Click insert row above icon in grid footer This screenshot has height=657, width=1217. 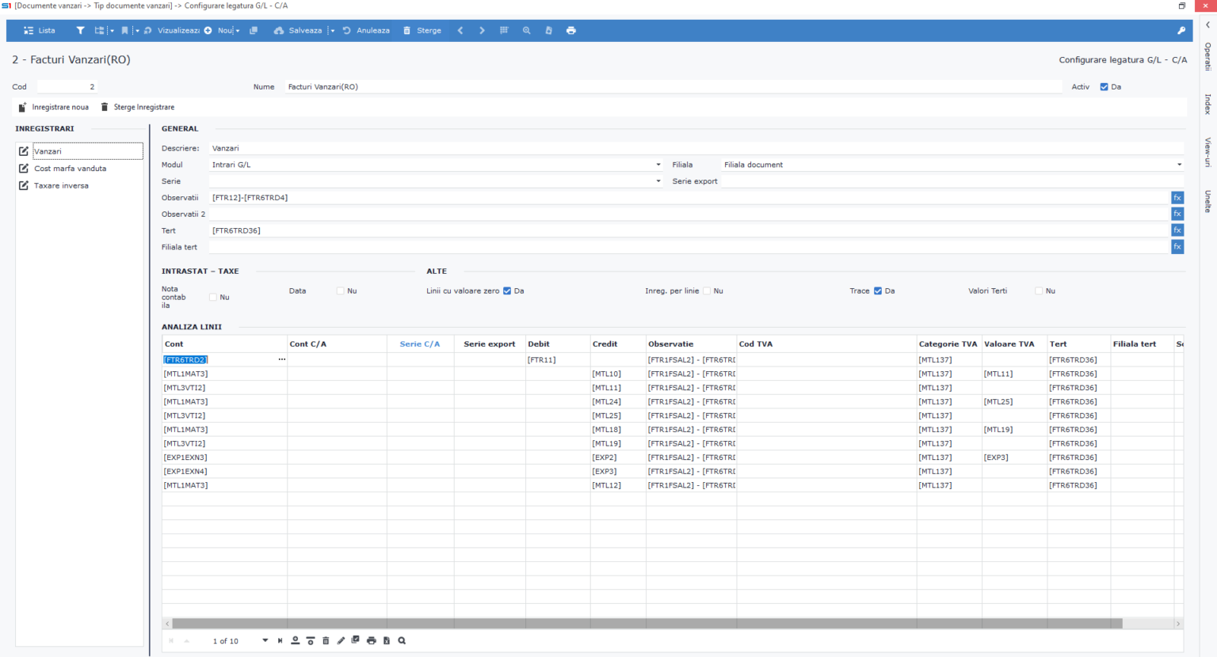coord(311,640)
